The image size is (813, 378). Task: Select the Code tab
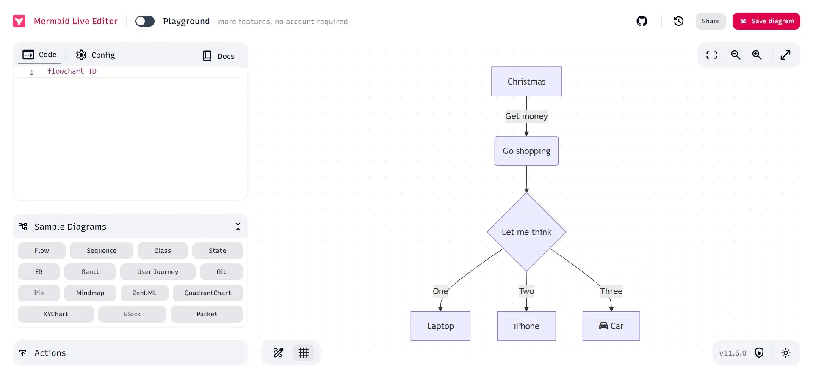pyautogui.click(x=40, y=55)
